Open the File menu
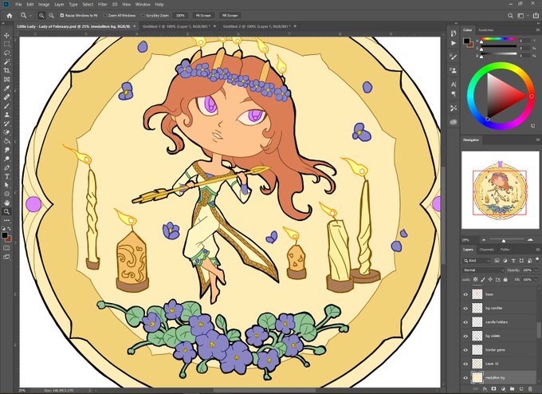Image resolution: width=542 pixels, height=394 pixels. pos(18,5)
